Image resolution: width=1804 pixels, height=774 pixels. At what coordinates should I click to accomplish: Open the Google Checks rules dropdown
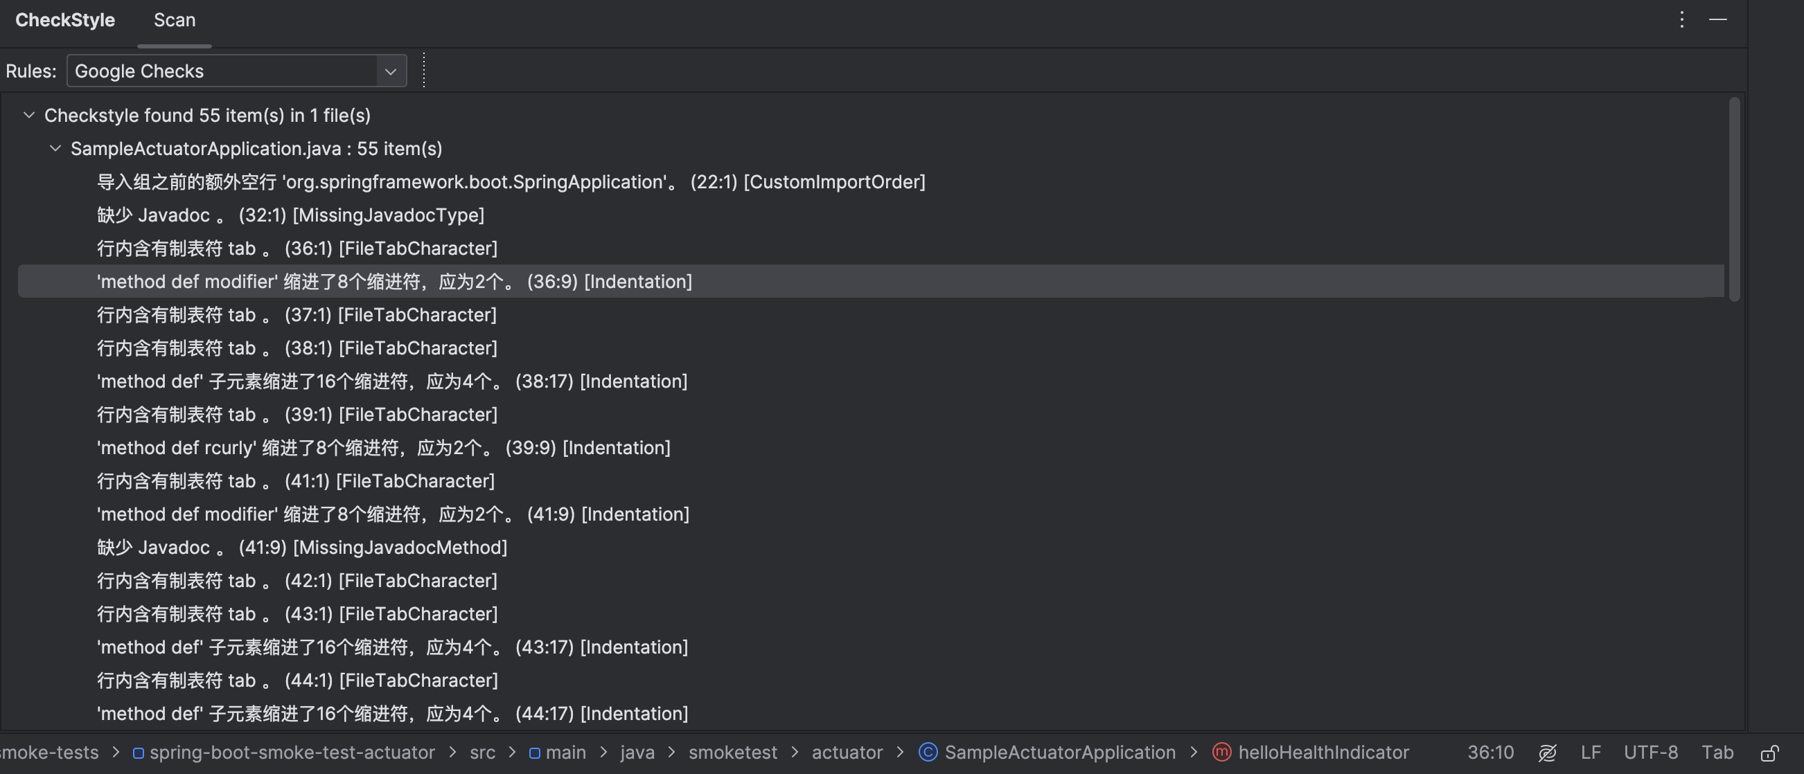[x=390, y=71]
